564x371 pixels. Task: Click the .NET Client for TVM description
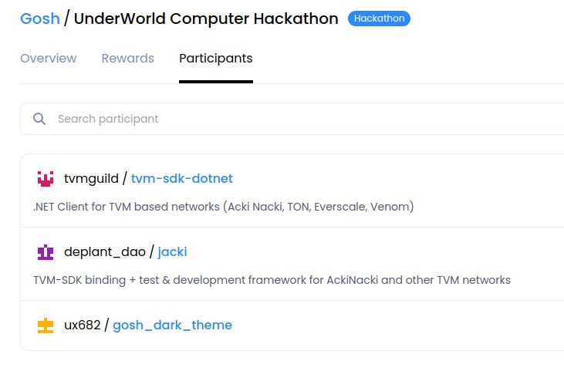(x=224, y=207)
